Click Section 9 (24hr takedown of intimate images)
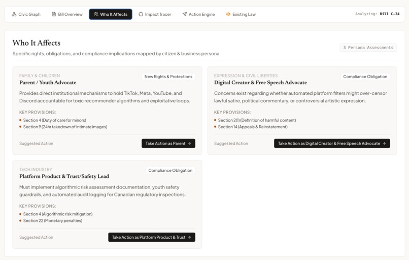Screen dimensions: 409x260 tap(65, 127)
